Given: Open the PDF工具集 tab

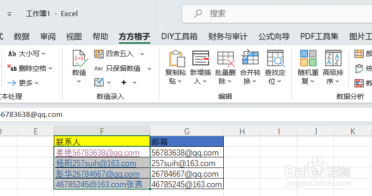Looking at the screenshot, I should pyautogui.click(x=320, y=36).
